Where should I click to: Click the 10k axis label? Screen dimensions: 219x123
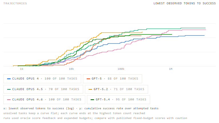[71, 69]
